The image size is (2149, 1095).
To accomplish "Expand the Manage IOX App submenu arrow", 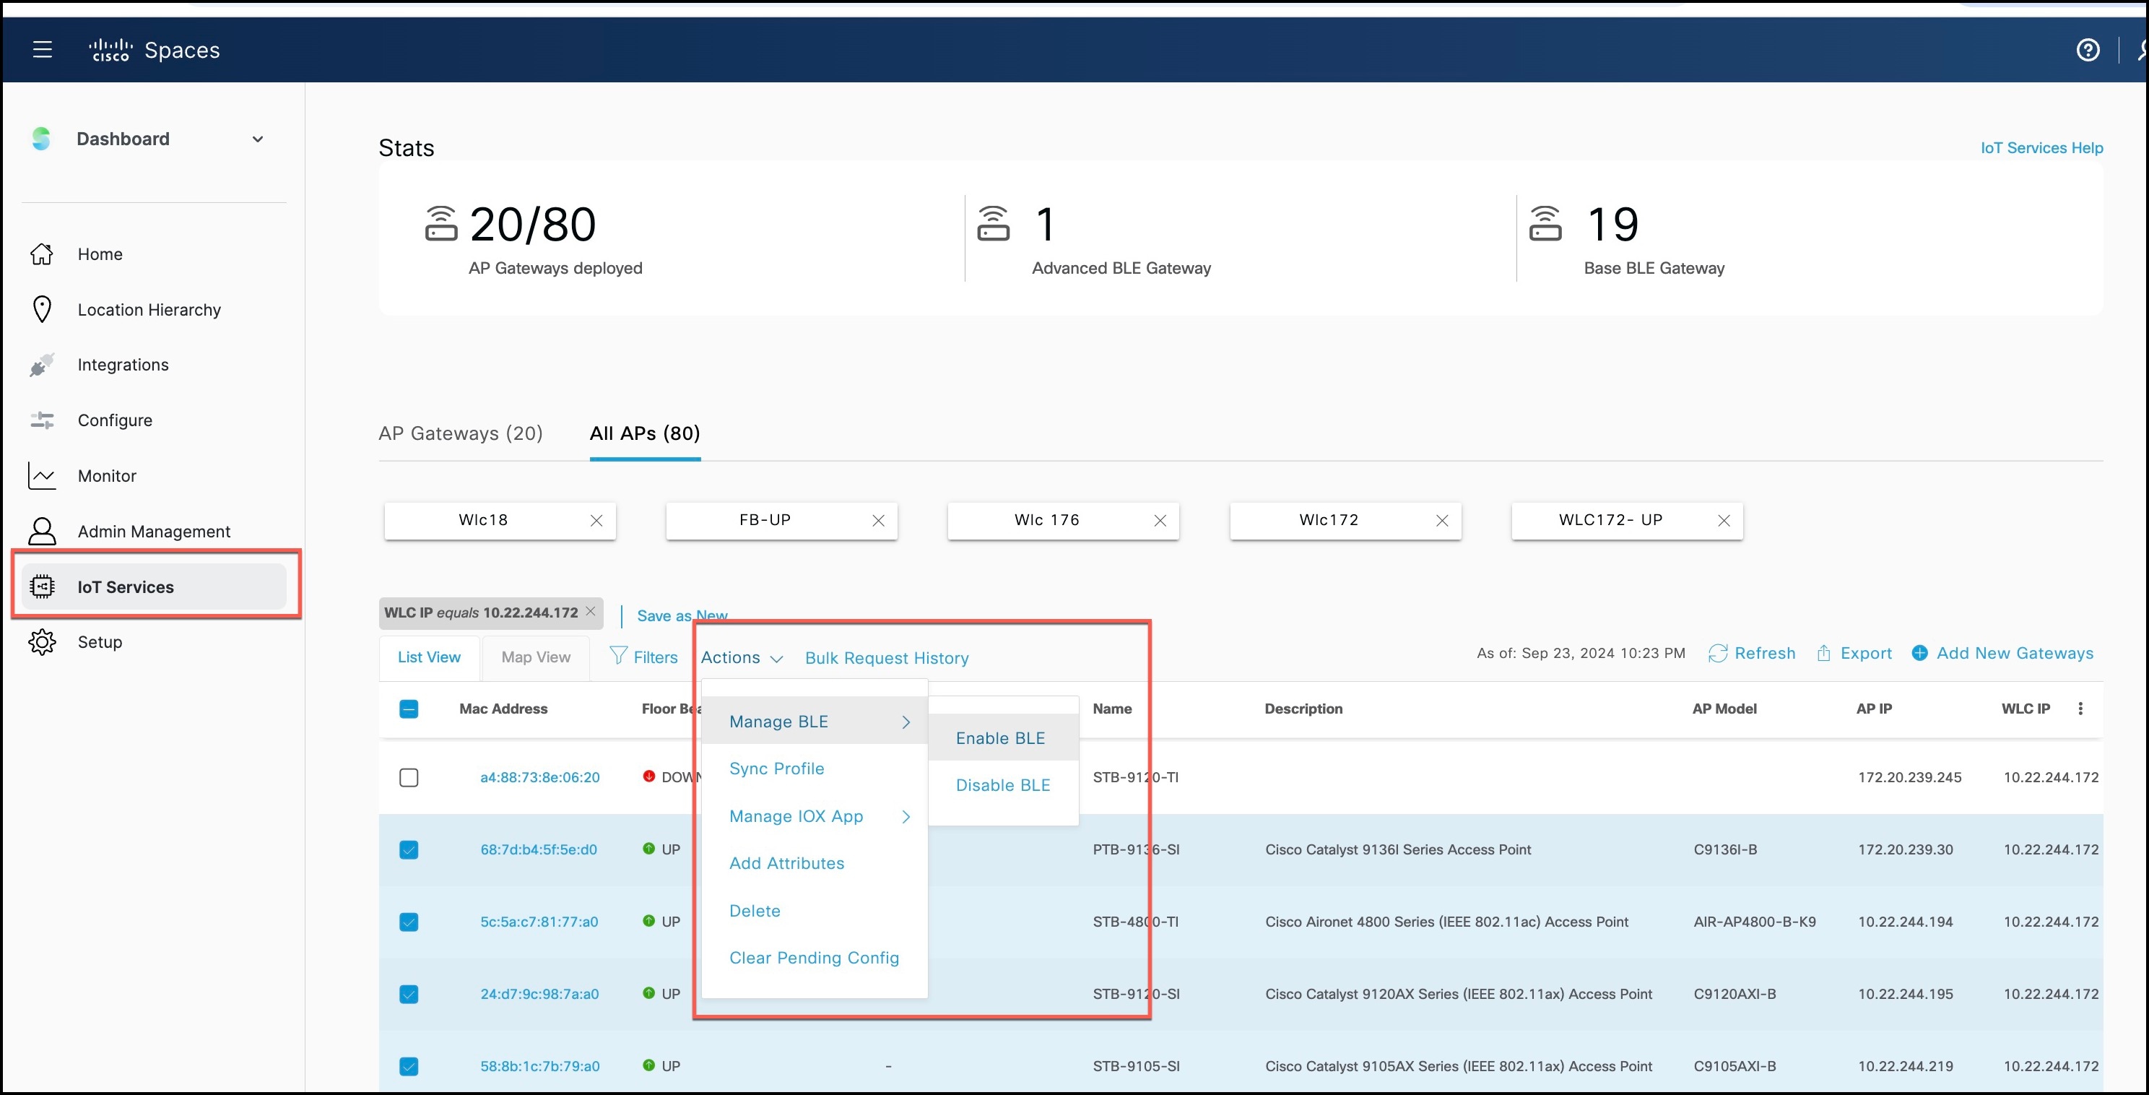I will point(906,816).
